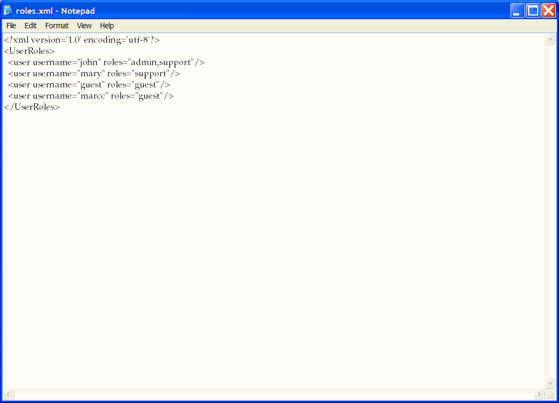Click the line with username "mary"

coord(94,74)
